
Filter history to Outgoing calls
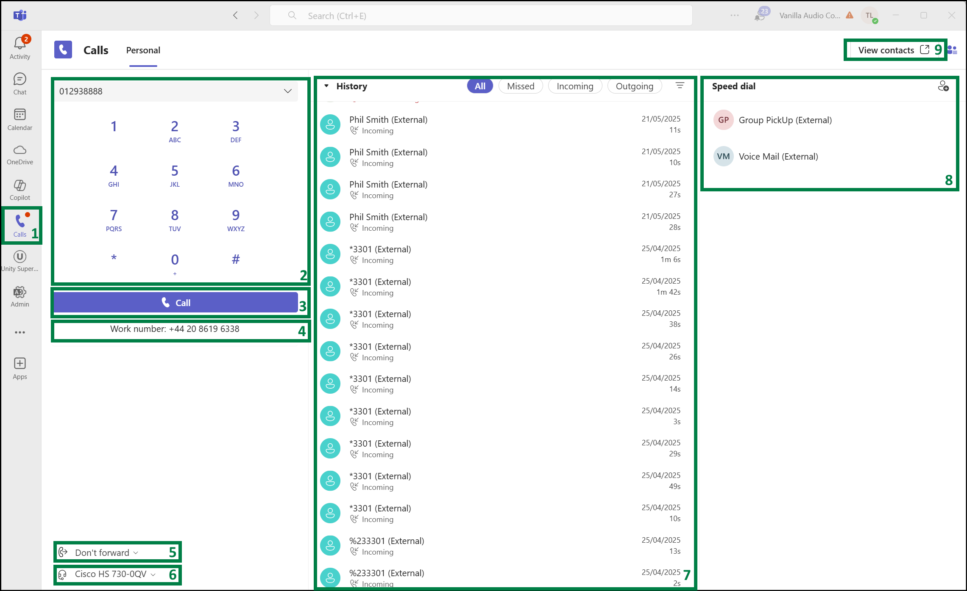pos(635,86)
